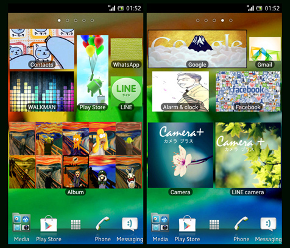The height and width of the screenshot is (248, 290).
Task: Select first page dot on left screen
Action: 59,20
